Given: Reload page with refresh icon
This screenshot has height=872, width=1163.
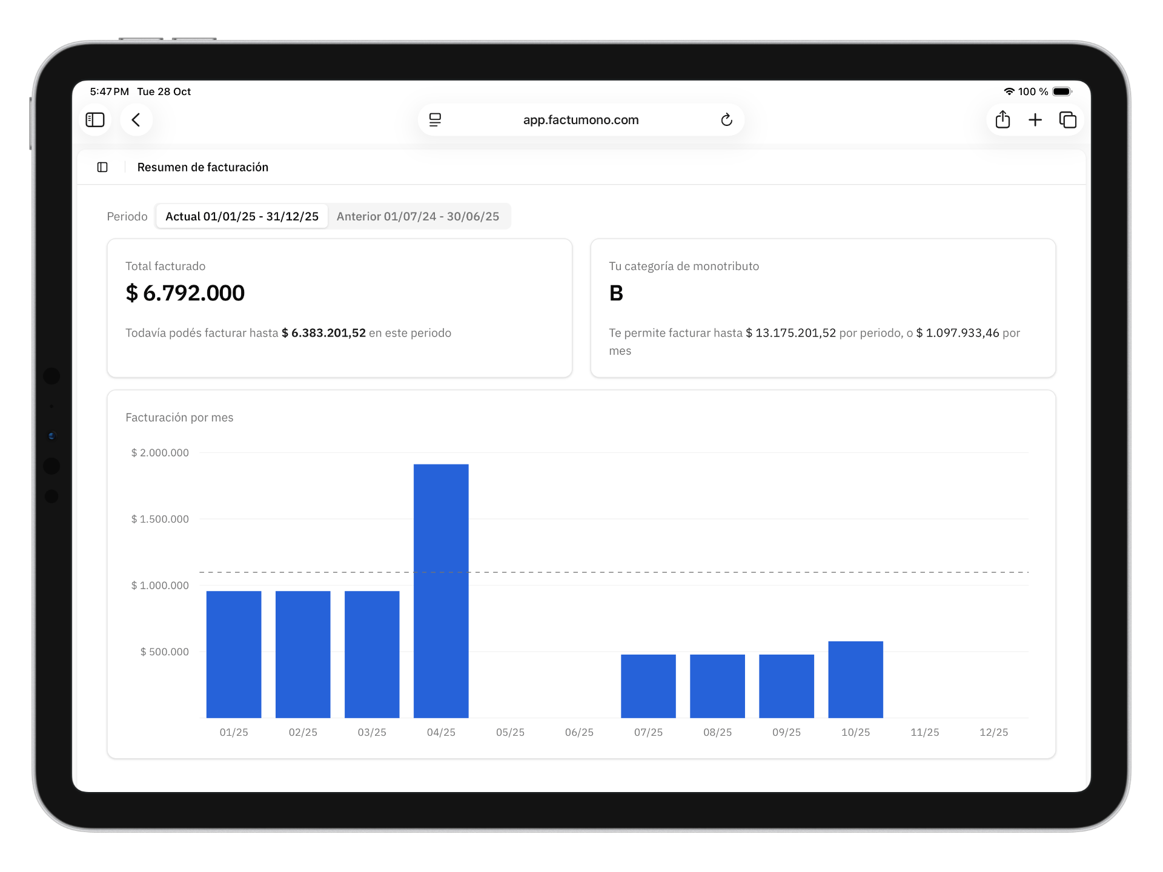Looking at the screenshot, I should click(x=726, y=120).
